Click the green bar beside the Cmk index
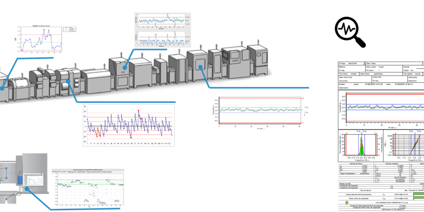Viewport: 424px width, 212px height. (419, 198)
